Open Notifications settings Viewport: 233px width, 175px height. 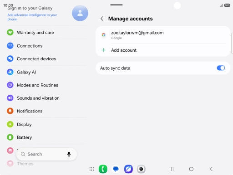coord(46,111)
